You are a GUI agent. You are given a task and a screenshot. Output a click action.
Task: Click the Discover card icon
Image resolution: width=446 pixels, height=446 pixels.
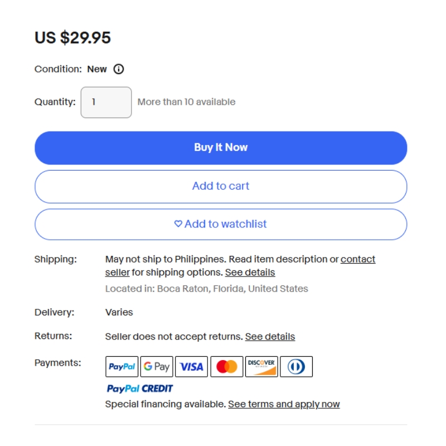[x=261, y=367]
